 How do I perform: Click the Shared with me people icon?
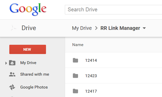(12, 74)
